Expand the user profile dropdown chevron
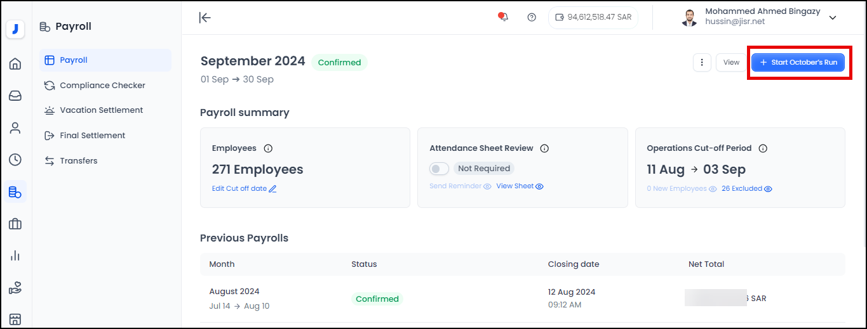Viewport: 867px width, 329px height. coord(833,18)
